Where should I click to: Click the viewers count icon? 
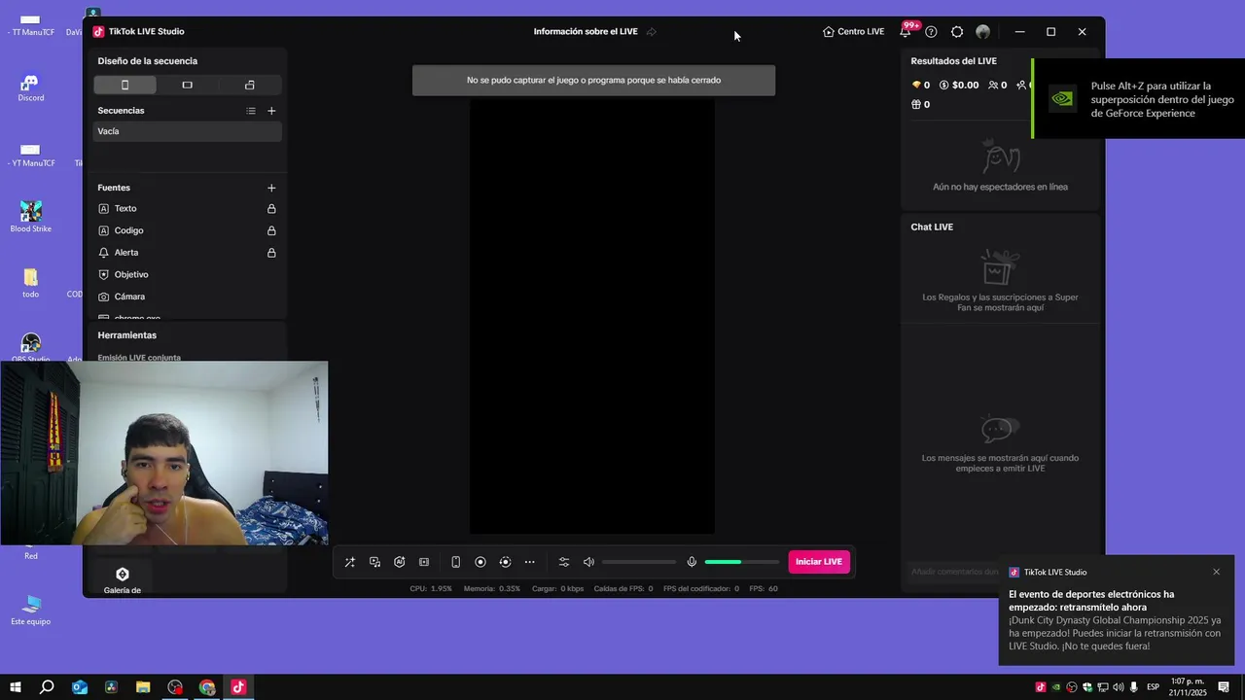tap(992, 86)
